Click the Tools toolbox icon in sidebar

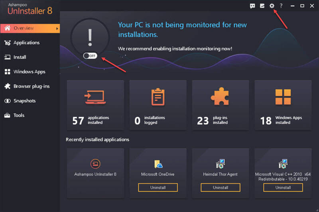(7, 115)
